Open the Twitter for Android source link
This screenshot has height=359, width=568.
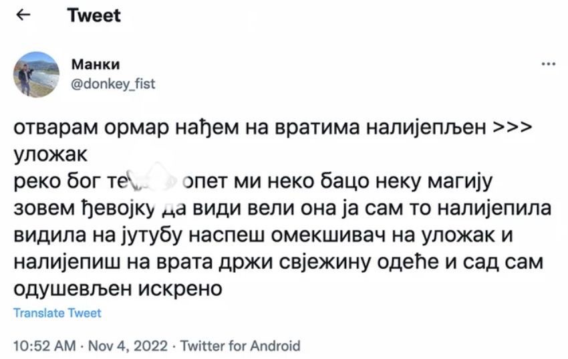(x=241, y=346)
